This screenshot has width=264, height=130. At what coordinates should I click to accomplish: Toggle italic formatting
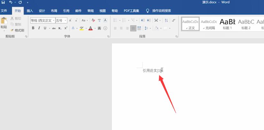point(39,28)
